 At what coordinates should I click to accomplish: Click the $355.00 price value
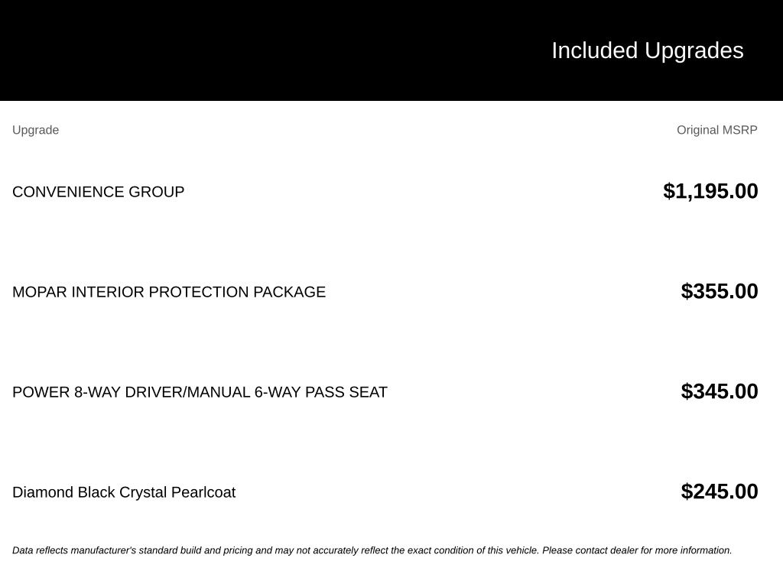click(719, 291)
